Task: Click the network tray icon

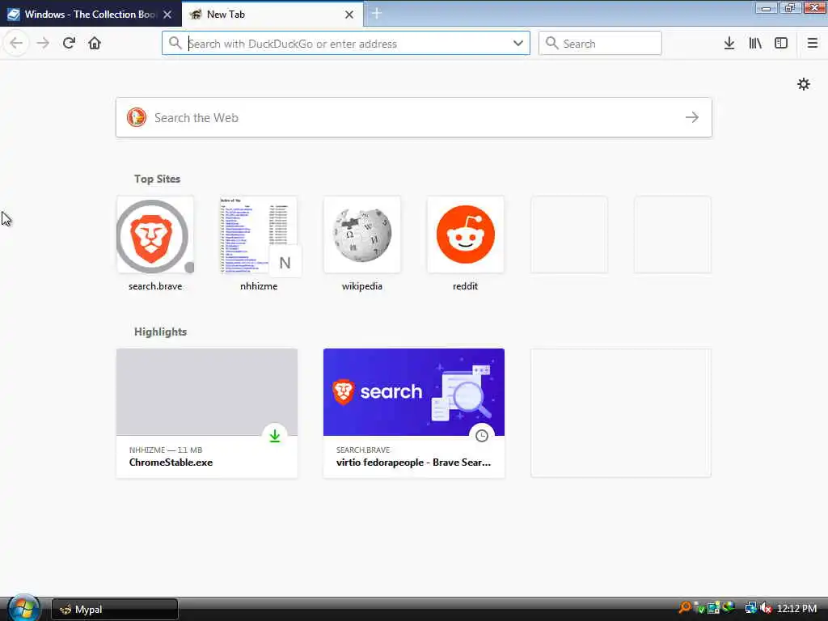Action: (750, 608)
